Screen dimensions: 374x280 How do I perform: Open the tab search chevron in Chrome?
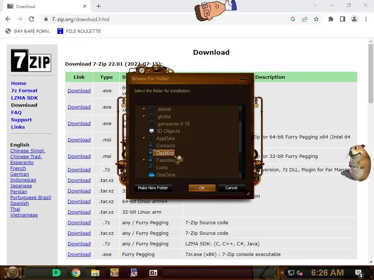315,5
